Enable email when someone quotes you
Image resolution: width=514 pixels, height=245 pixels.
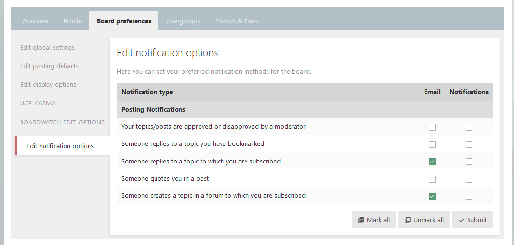point(432,179)
